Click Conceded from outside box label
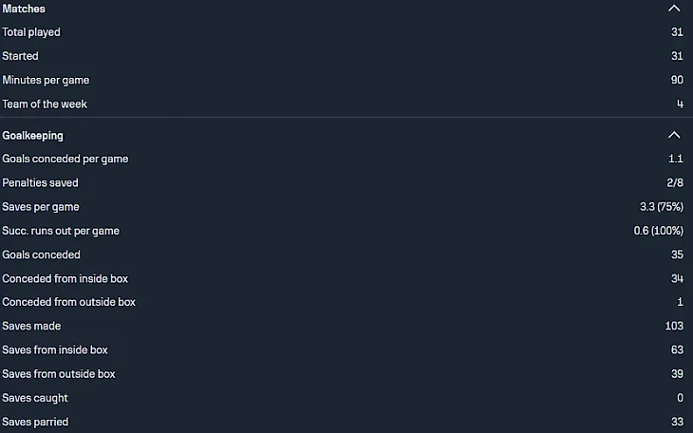Screen dimensions: 693x433 (x=69, y=302)
